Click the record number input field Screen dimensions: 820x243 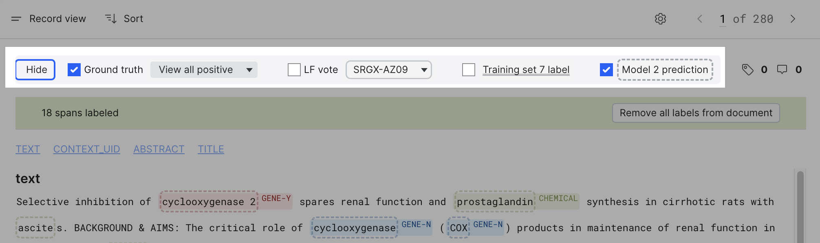[723, 19]
